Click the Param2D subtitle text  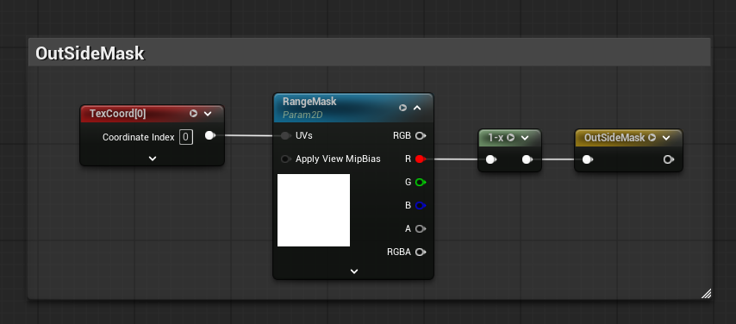pos(303,115)
